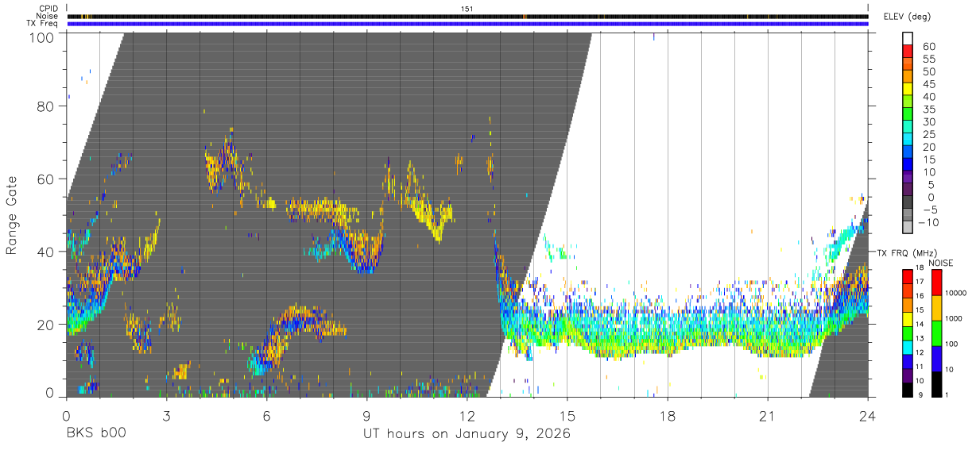976x450 pixels.
Task: Click the y-axis tick label '80'
Action: coord(45,106)
